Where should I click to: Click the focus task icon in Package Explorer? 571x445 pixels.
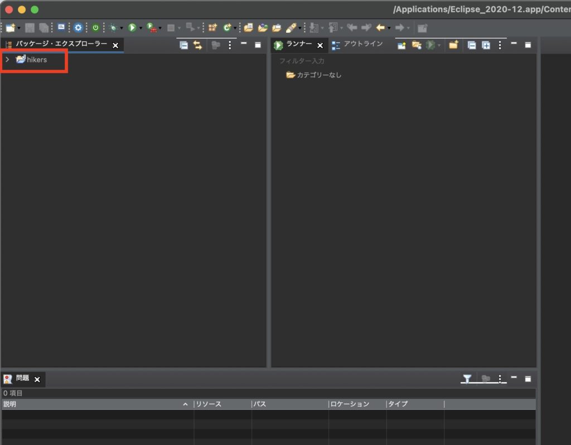216,45
